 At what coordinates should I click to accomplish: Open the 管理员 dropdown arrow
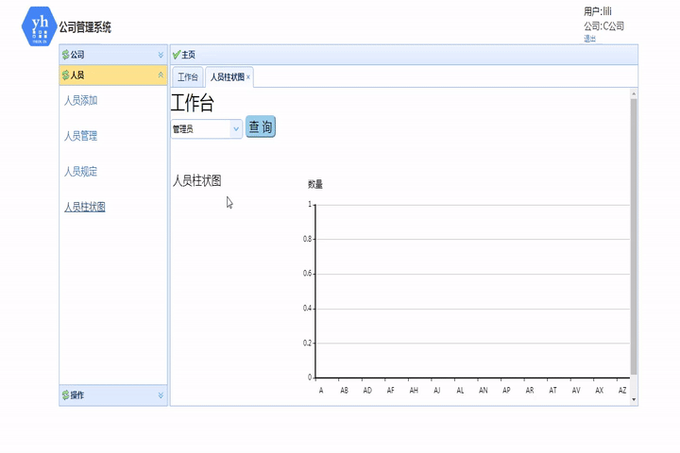[236, 128]
